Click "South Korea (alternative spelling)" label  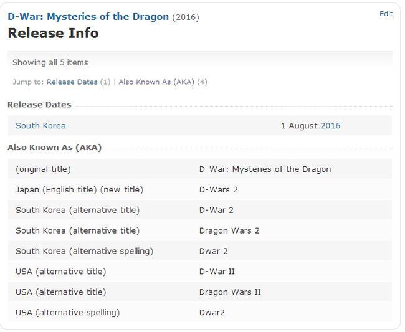point(84,251)
